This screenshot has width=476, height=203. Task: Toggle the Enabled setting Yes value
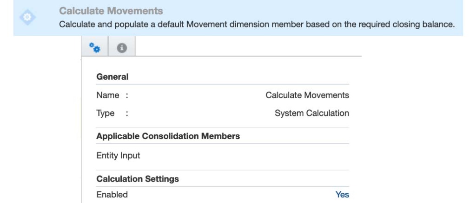tap(342, 195)
